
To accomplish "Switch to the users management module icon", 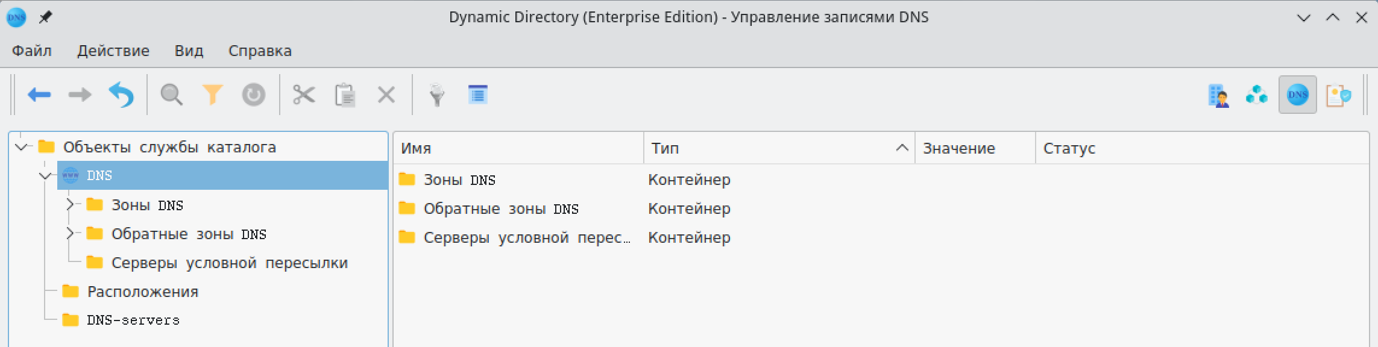I will 1218,95.
